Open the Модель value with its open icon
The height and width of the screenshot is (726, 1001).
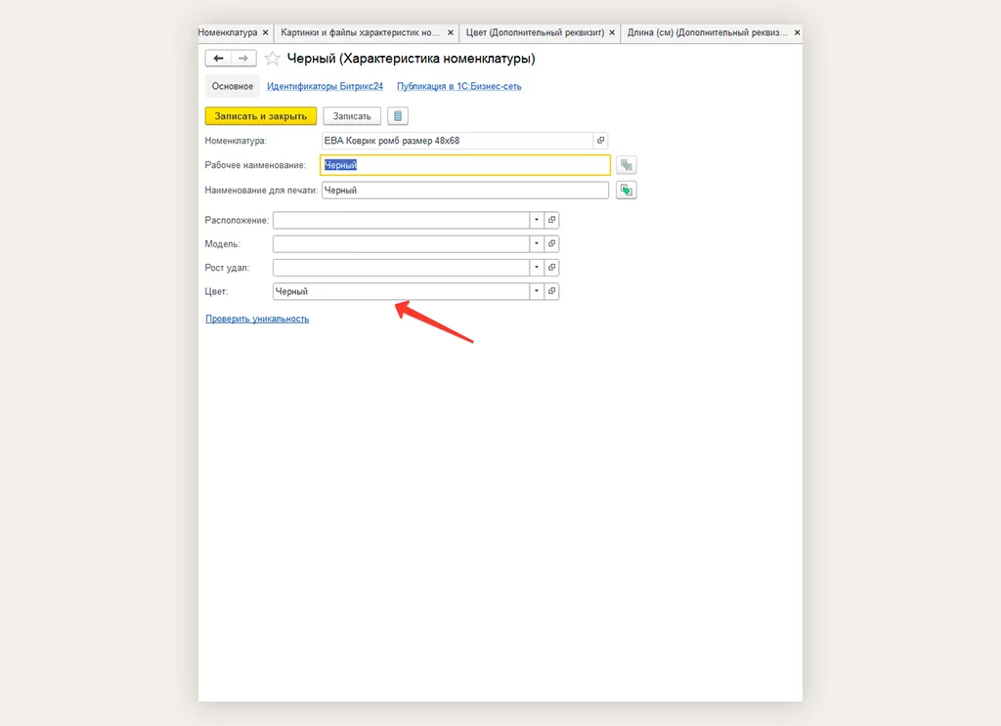tap(551, 243)
